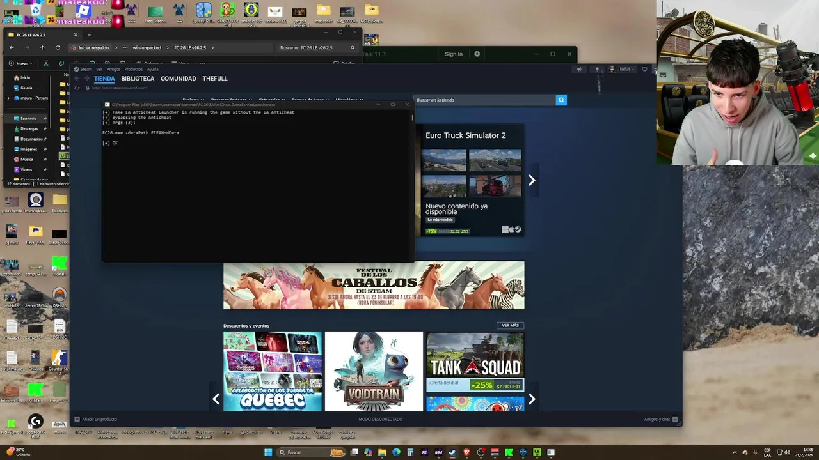
Task: Go back in Steam navigation
Action: click(77, 79)
